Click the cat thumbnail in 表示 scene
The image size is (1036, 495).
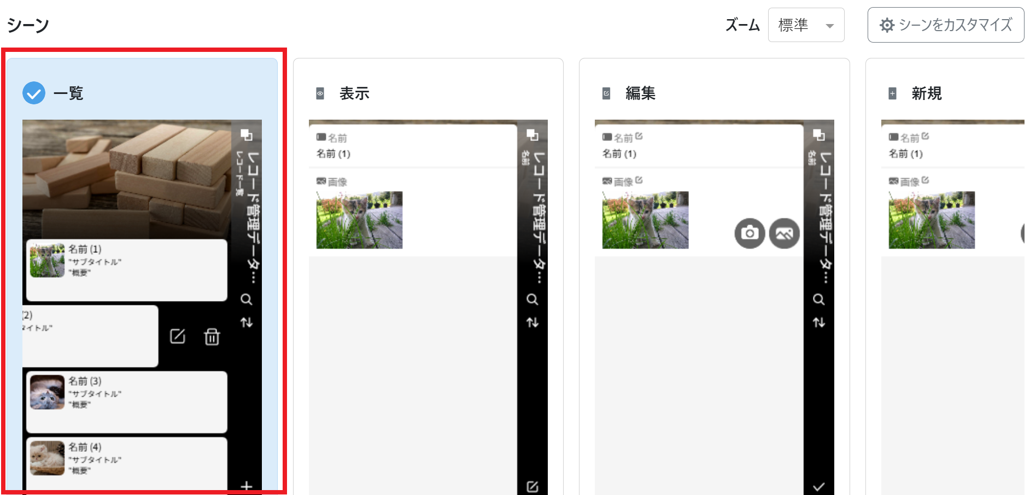pyautogui.click(x=359, y=220)
